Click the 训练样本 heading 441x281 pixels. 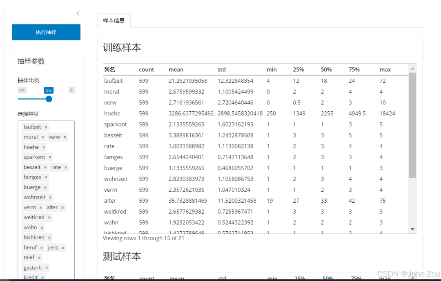(x=122, y=47)
